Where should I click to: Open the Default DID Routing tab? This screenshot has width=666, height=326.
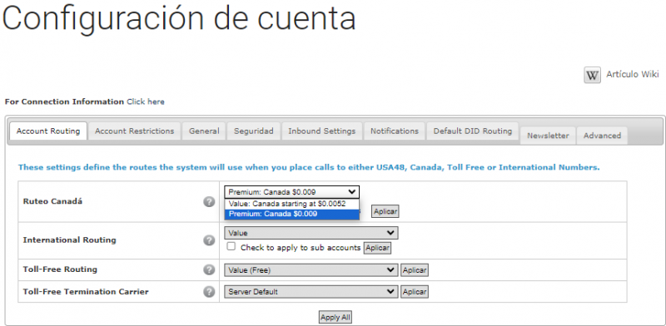pos(473,131)
